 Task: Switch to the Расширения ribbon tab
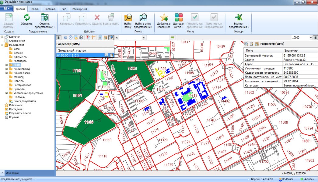80,9
